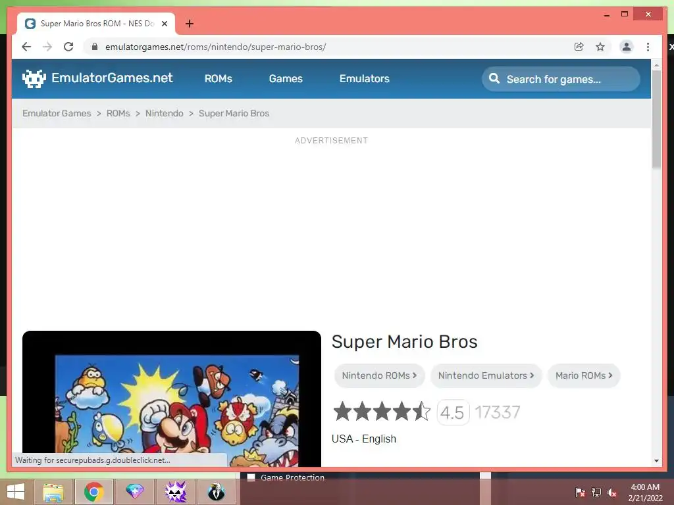Viewport: 674px width, 505px height.
Task: Click the browser forward arrow
Action: point(47,47)
